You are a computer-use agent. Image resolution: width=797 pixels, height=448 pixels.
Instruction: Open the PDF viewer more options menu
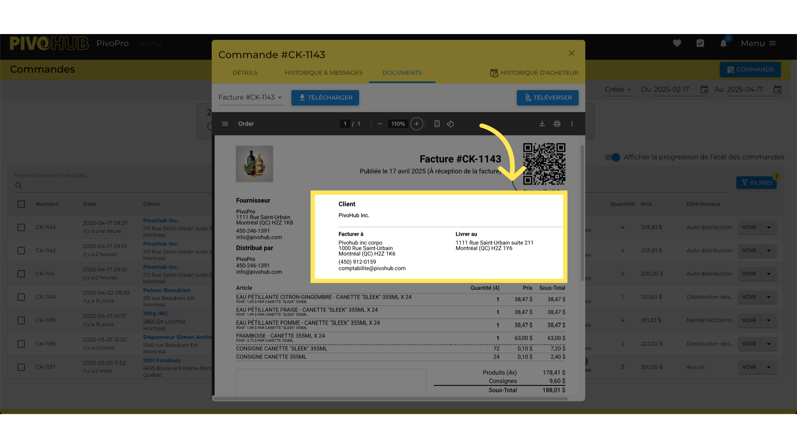pos(572,124)
